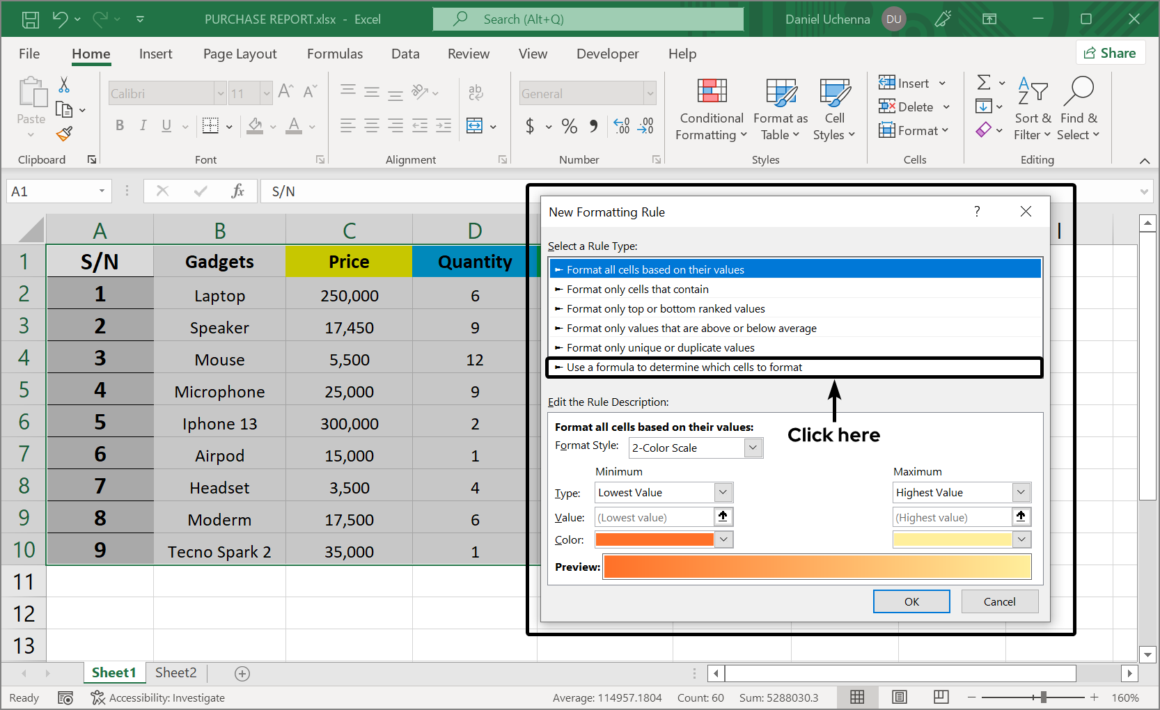The width and height of the screenshot is (1160, 710).
Task: Click OK in New Formatting Rule dialog
Action: [x=911, y=601]
